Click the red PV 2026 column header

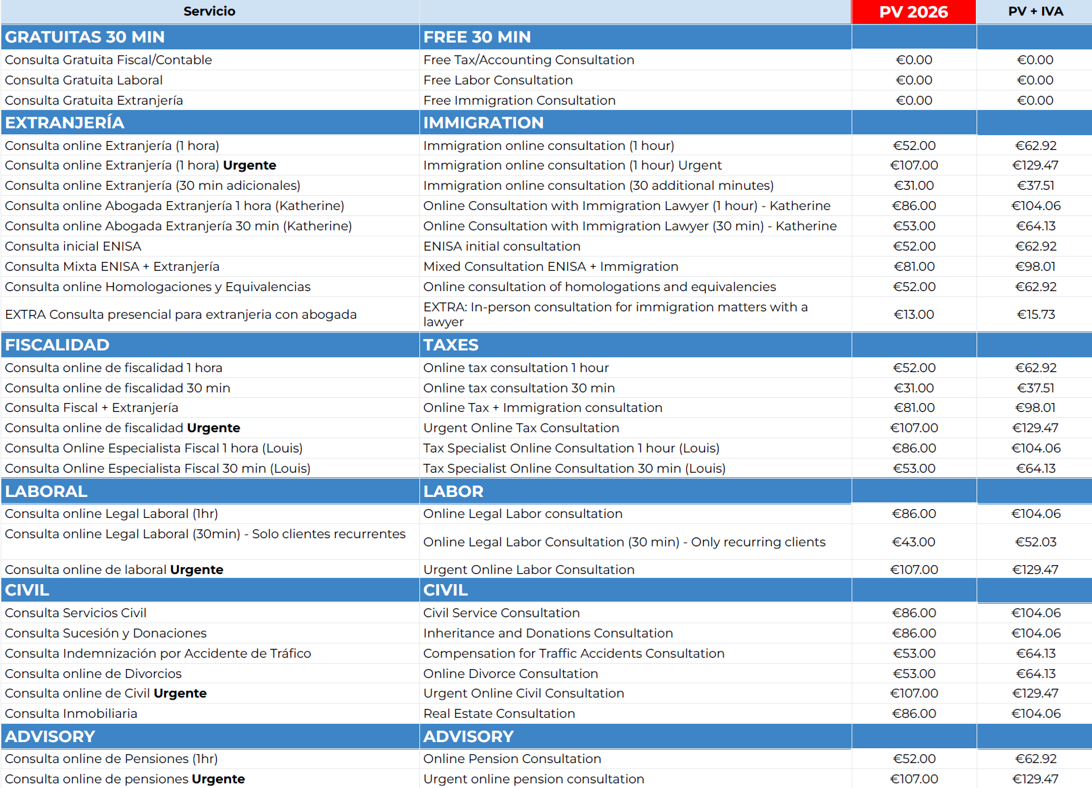(x=913, y=11)
